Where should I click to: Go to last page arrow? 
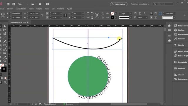point(36,104)
